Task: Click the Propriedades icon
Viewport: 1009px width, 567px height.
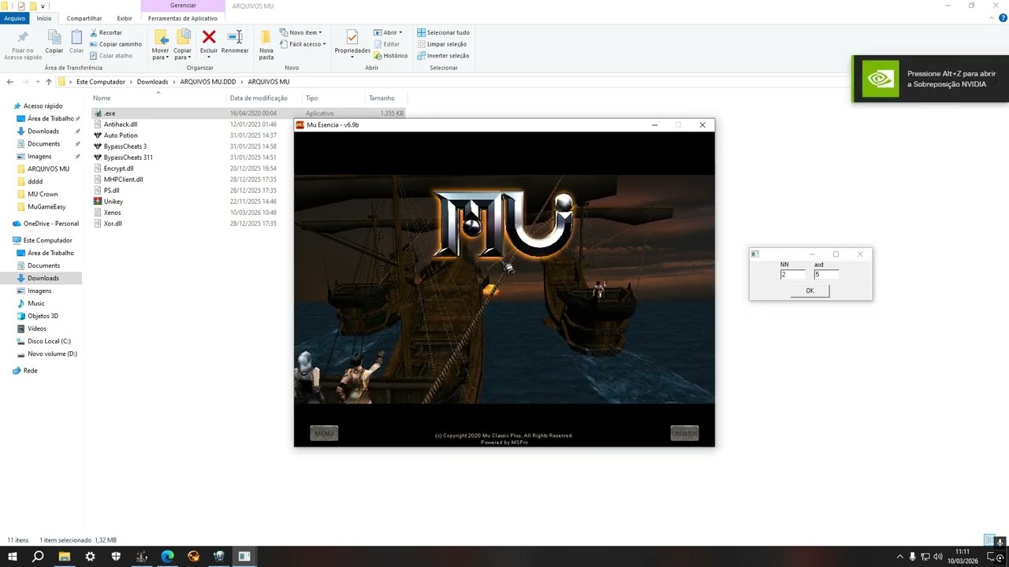Action: [x=352, y=37]
